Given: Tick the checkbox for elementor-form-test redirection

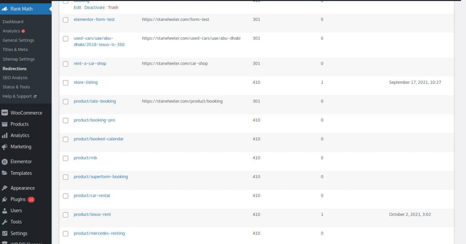Looking at the screenshot, I should click(66, 20).
